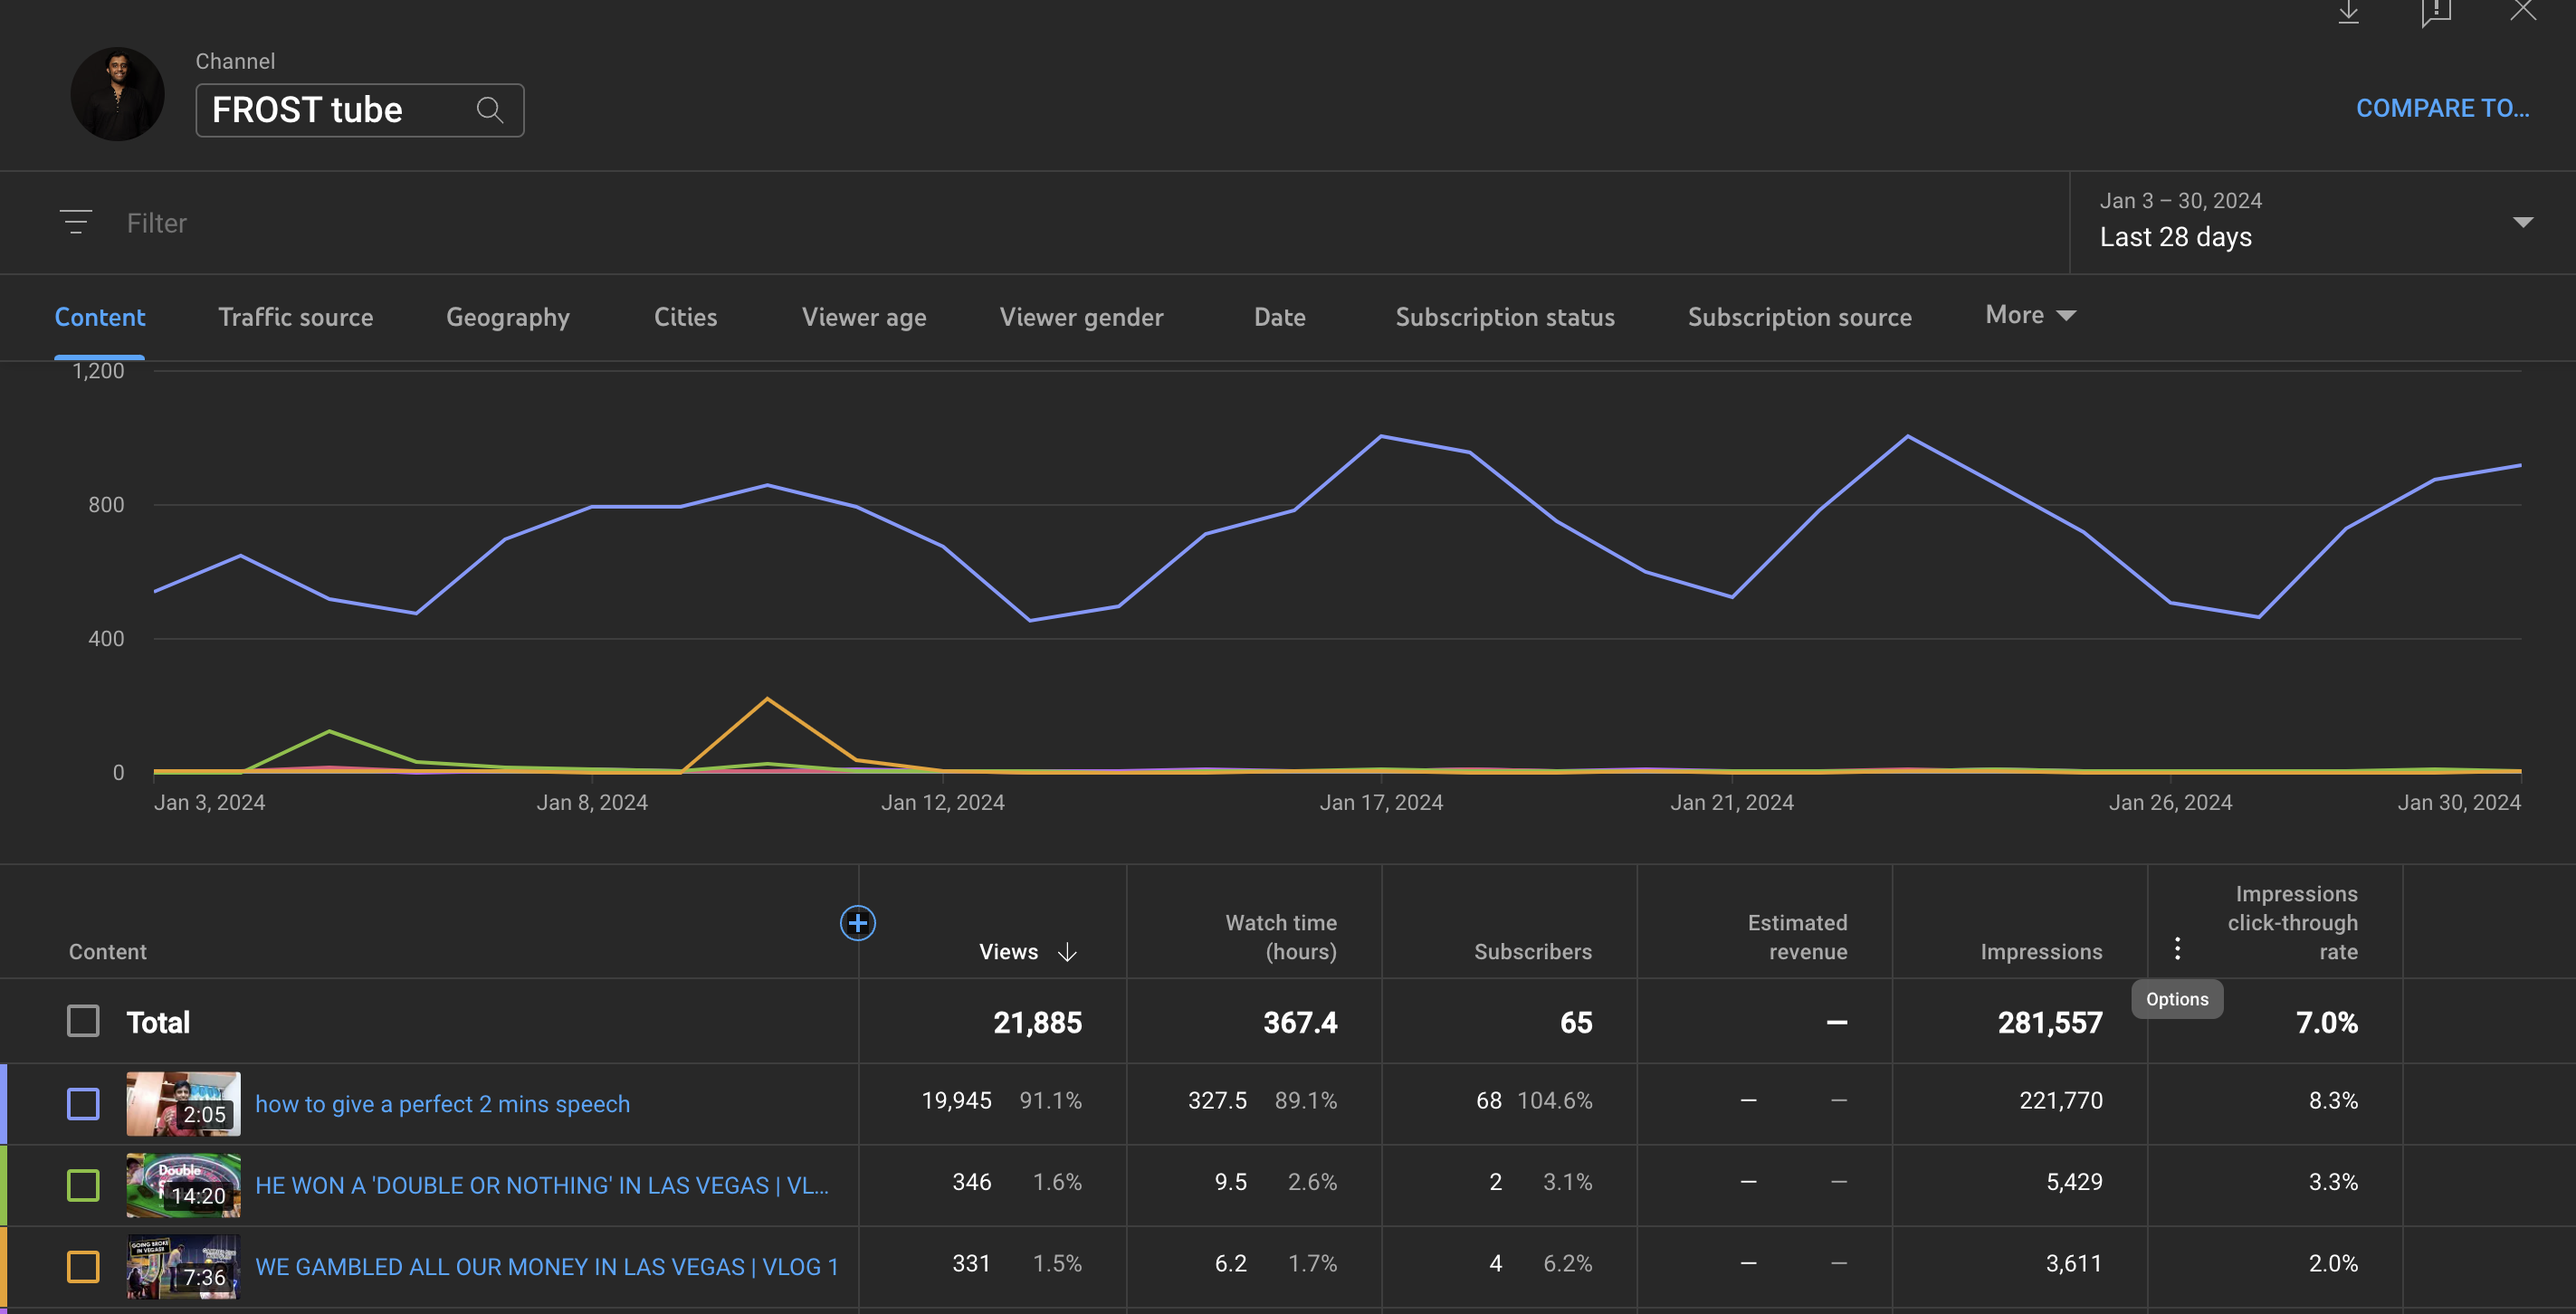Image resolution: width=2576 pixels, height=1314 pixels.
Task: Click the 14:20 Las Vegas video thumbnail
Action: [x=183, y=1185]
